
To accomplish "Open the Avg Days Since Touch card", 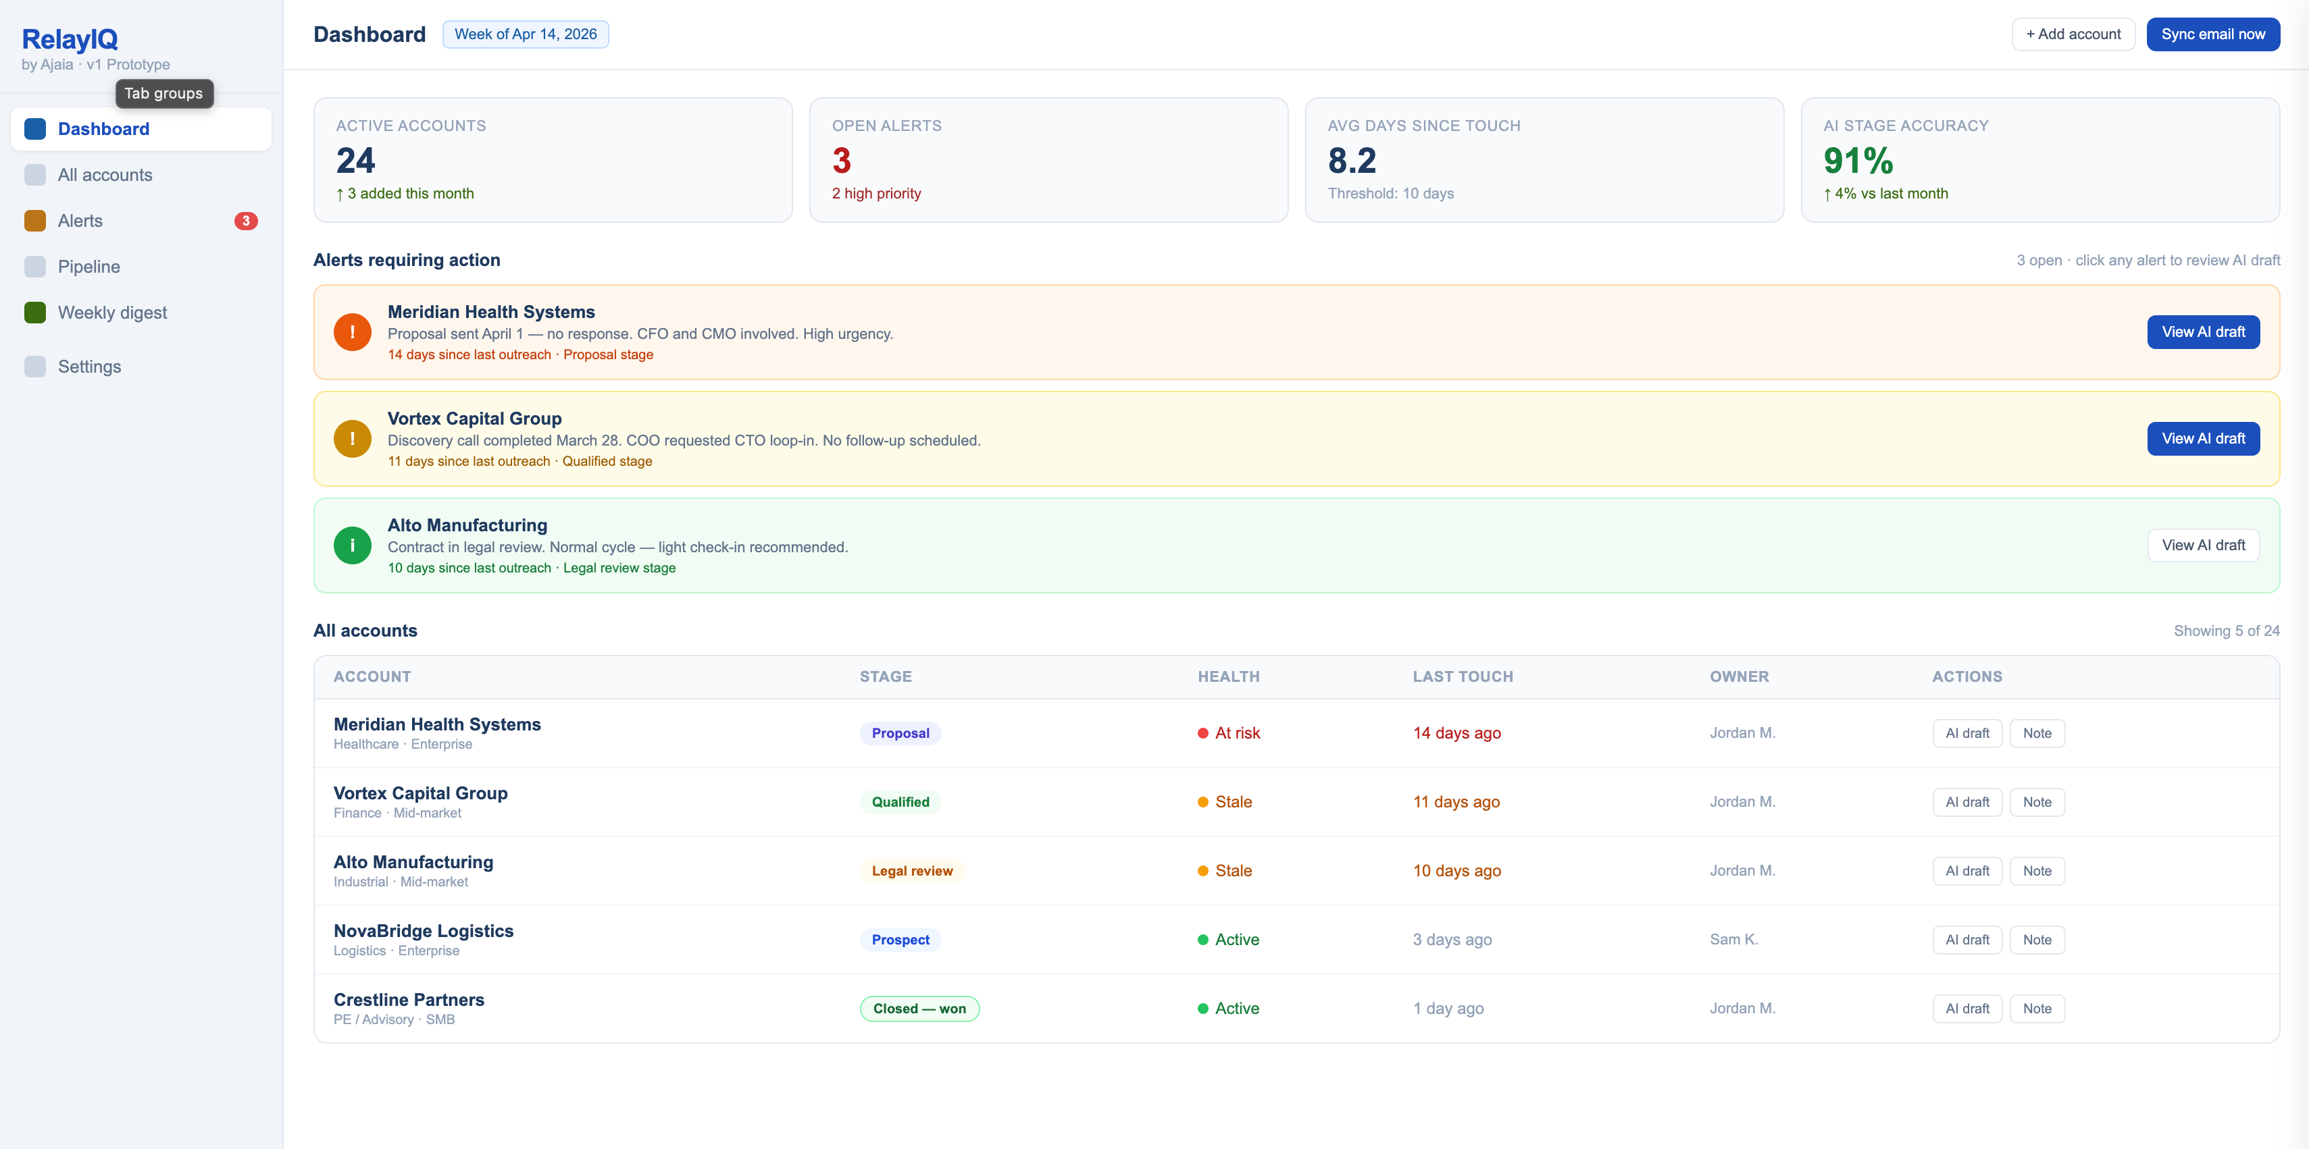I will pyautogui.click(x=1544, y=160).
